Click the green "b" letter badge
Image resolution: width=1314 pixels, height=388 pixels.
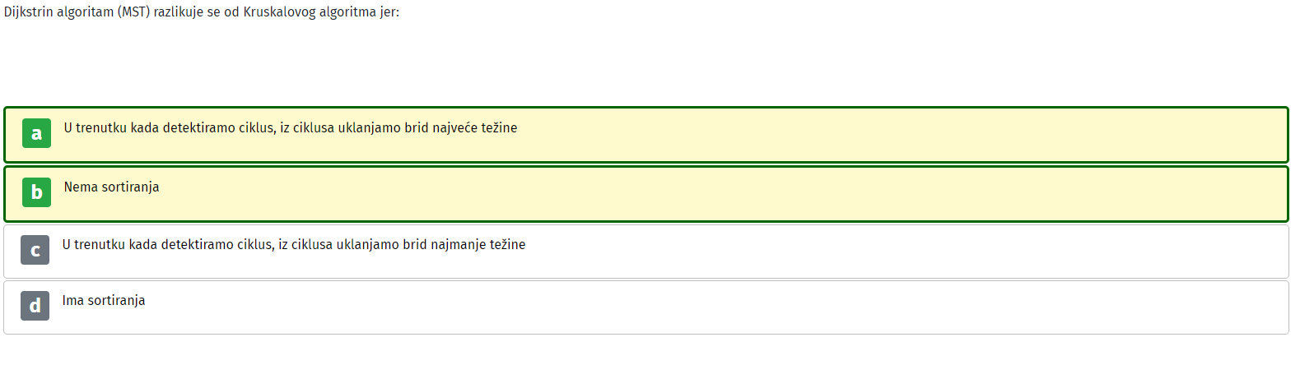pyautogui.click(x=36, y=192)
